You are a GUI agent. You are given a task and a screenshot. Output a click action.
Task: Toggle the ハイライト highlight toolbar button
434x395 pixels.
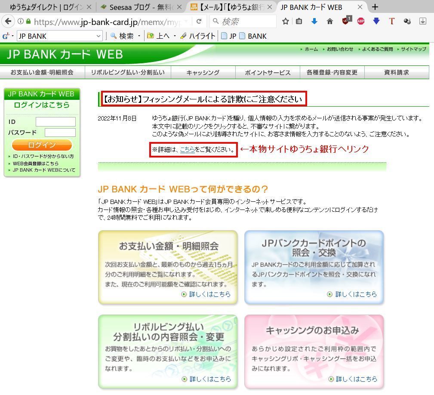click(x=197, y=36)
